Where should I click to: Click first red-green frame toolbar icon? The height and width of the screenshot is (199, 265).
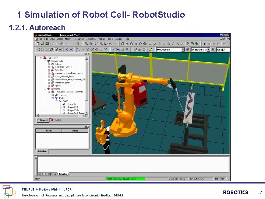coord(151,44)
